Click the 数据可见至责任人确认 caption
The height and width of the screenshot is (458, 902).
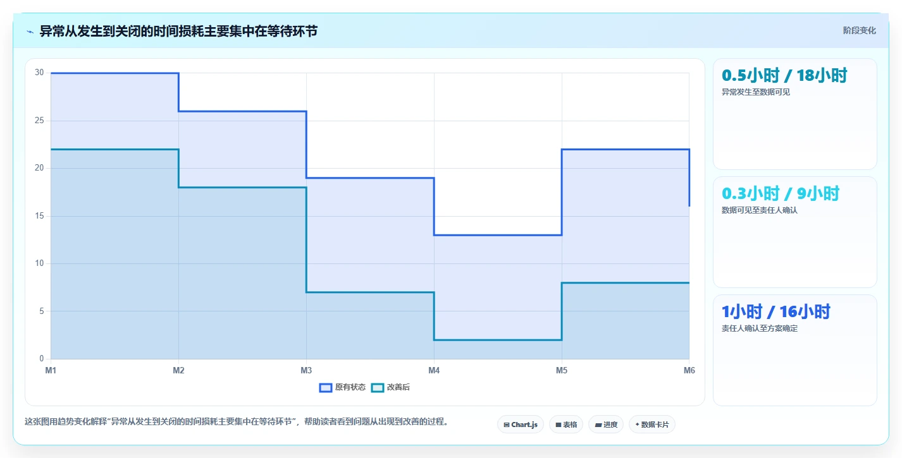point(760,210)
